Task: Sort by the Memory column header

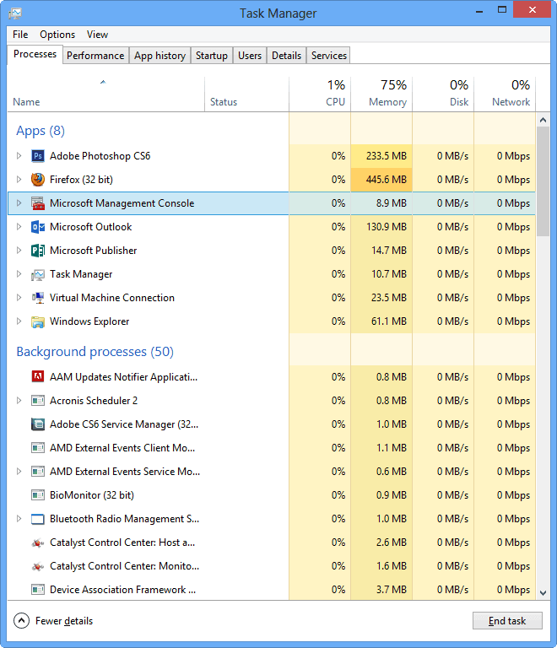Action: [381, 94]
